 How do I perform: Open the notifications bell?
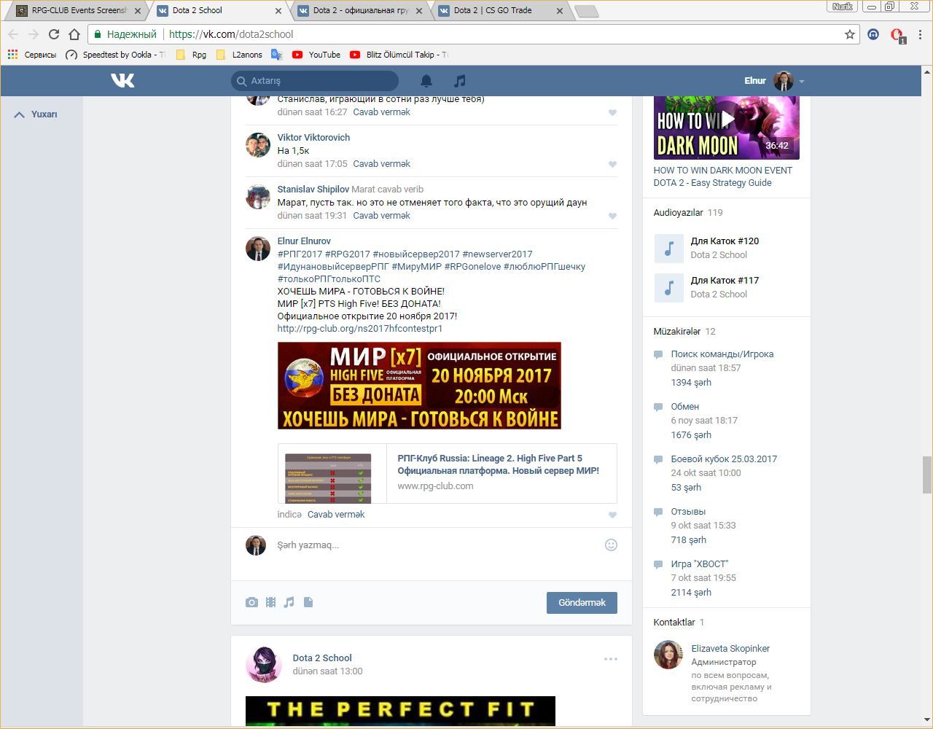point(426,81)
